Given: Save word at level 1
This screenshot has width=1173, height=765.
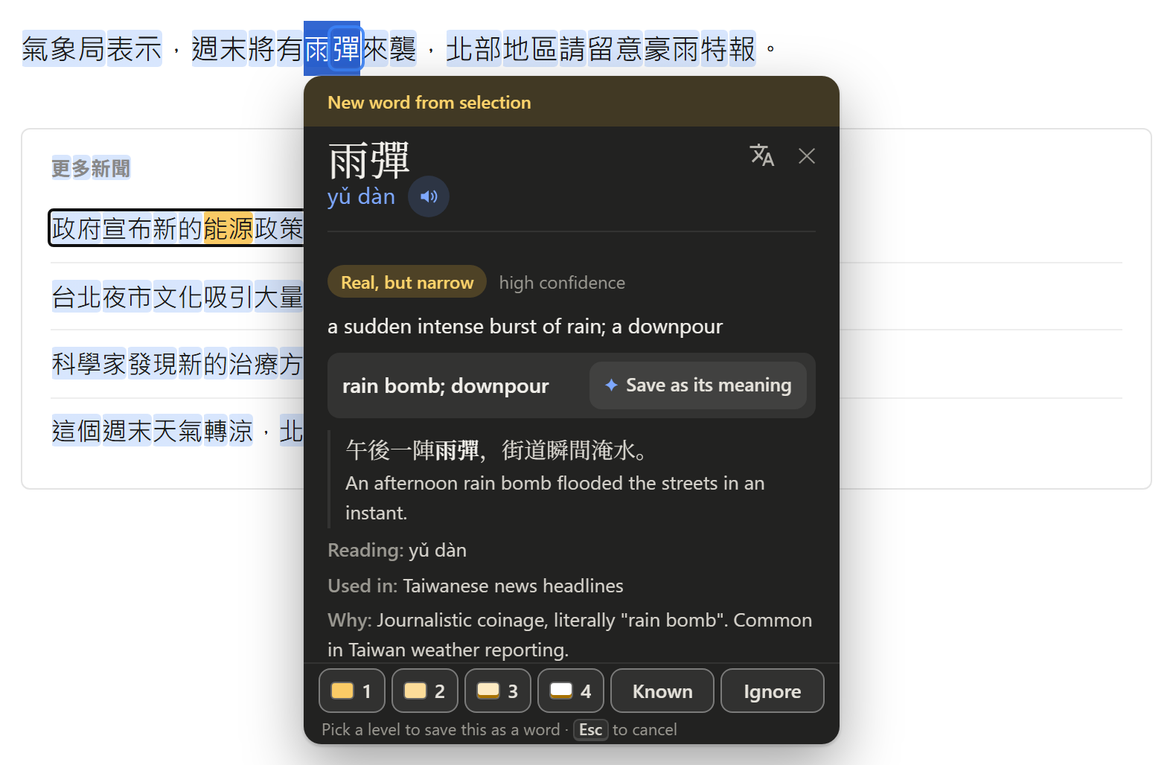Looking at the screenshot, I should click(x=352, y=691).
